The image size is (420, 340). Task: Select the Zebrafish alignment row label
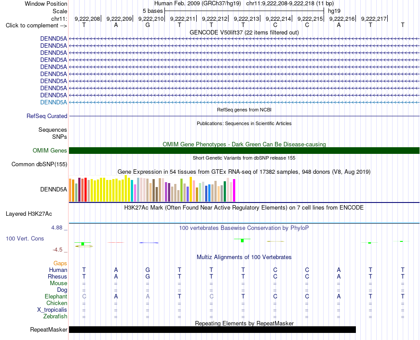(x=55, y=317)
